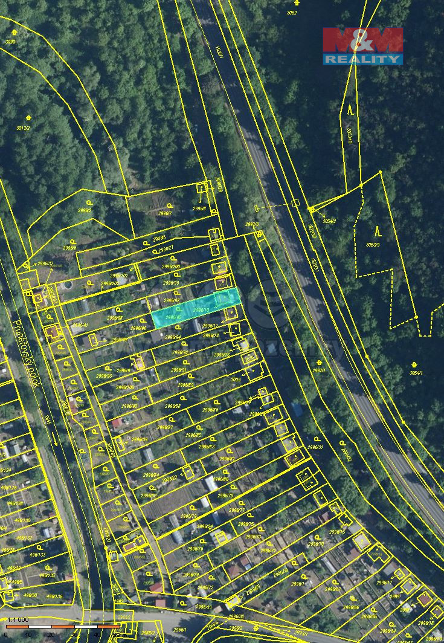The width and height of the screenshot is (444, 643).
Task: Click the scale bar at bottom left
Action: pyautogui.click(x=62, y=627)
